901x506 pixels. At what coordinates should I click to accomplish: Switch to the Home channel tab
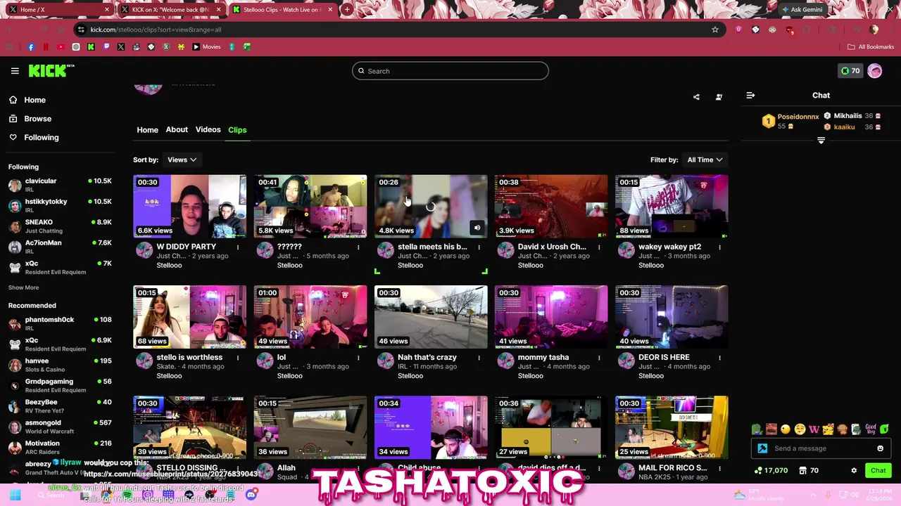pos(147,130)
